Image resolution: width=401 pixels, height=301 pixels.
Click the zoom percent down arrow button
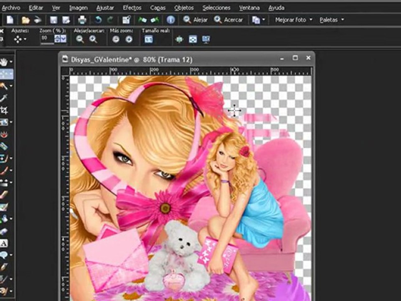pyautogui.click(x=63, y=39)
